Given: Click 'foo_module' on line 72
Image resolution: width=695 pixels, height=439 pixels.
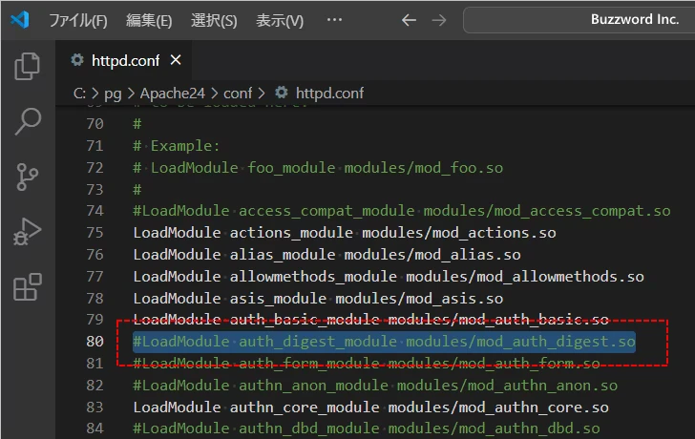Looking at the screenshot, I should [291, 167].
